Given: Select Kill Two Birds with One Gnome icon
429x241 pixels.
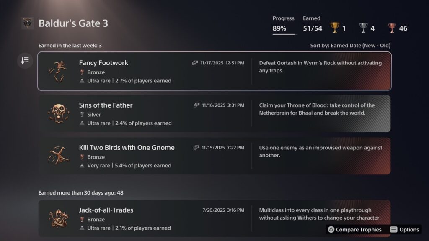Looking at the screenshot, I should (58, 156).
